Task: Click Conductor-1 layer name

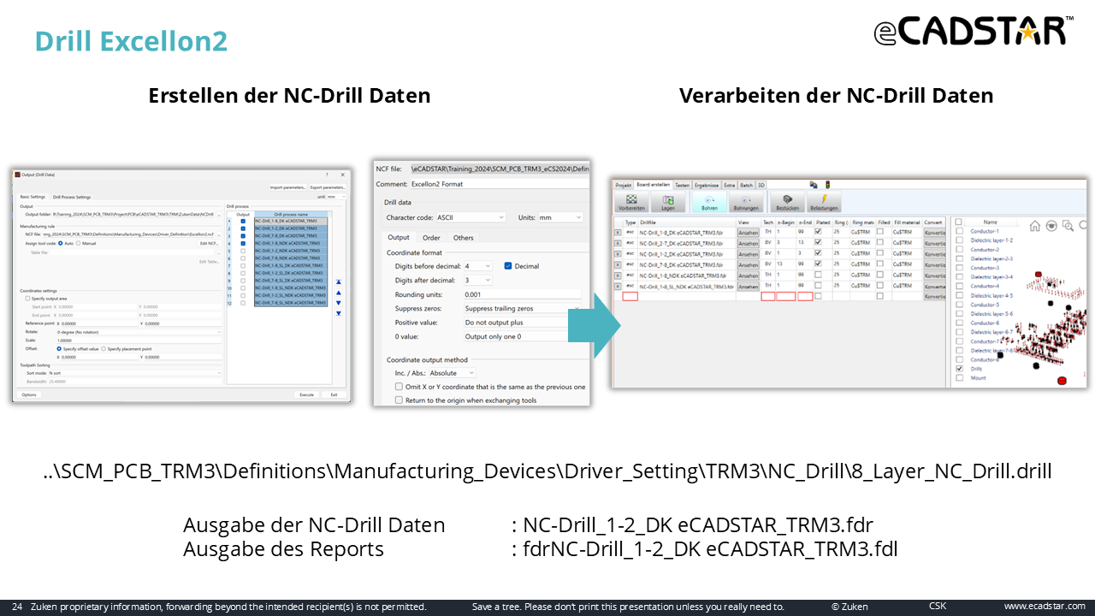Action: click(985, 231)
